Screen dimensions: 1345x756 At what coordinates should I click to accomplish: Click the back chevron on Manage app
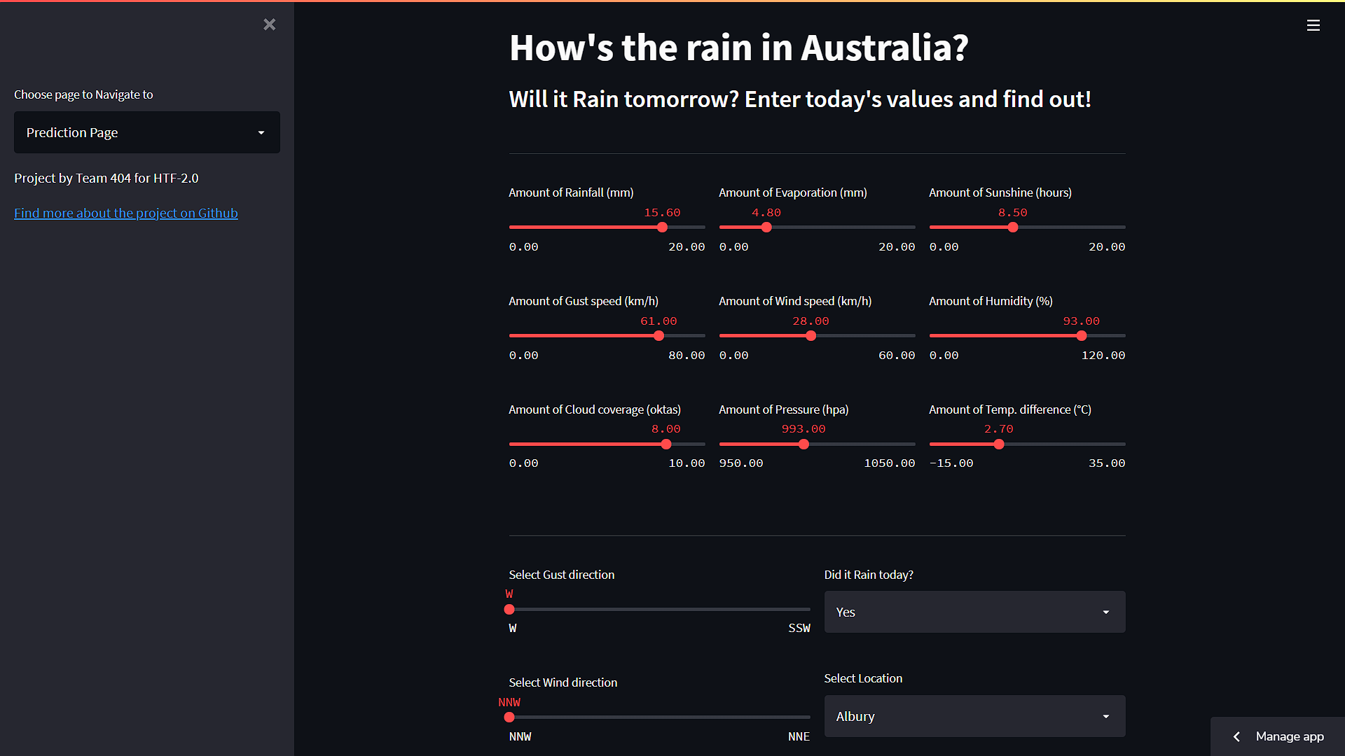(1236, 736)
